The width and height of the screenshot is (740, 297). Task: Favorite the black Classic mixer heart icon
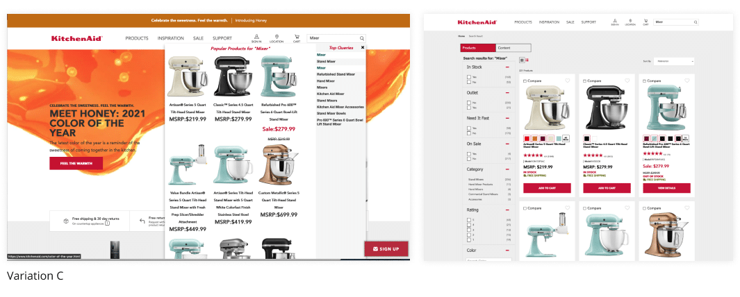point(627,80)
